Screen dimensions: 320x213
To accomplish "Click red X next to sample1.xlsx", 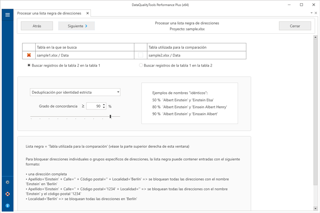I will click(29, 55).
